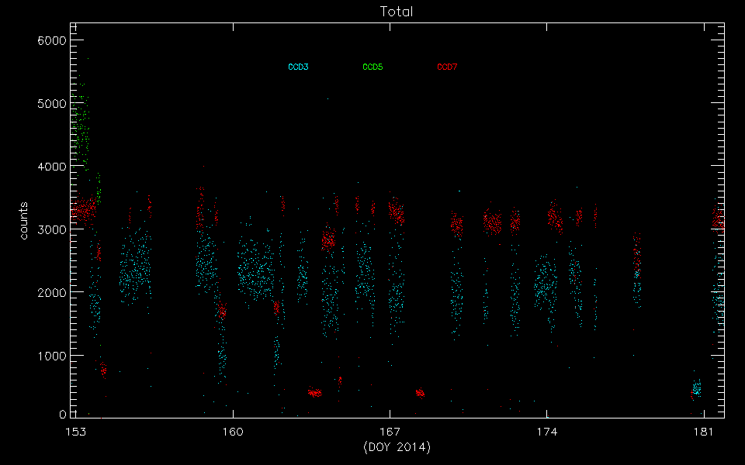Click the y-axis value 5000

[x=52, y=103]
